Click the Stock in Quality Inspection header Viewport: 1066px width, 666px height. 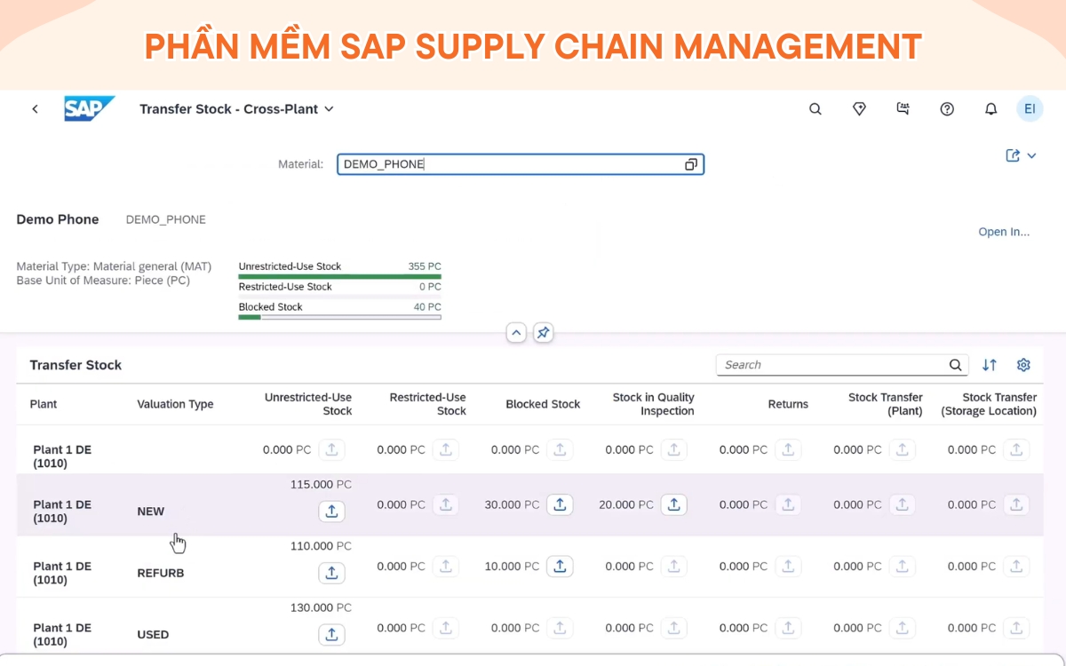pyautogui.click(x=653, y=404)
